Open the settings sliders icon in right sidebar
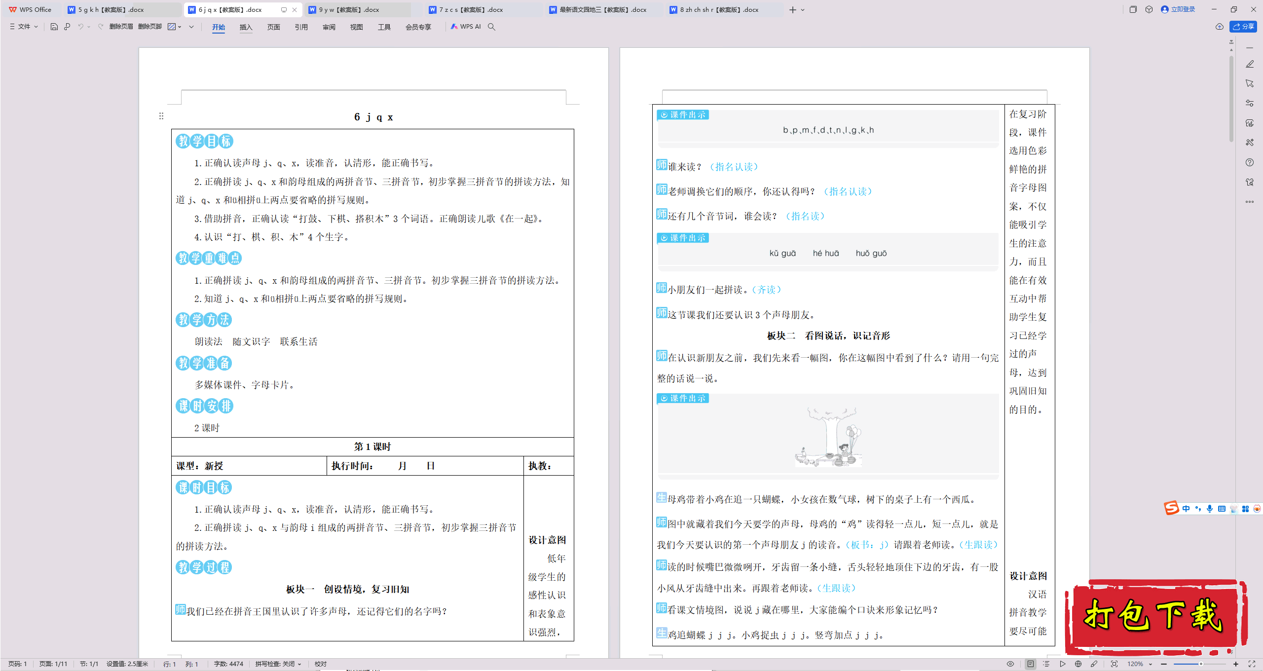 [x=1250, y=103]
